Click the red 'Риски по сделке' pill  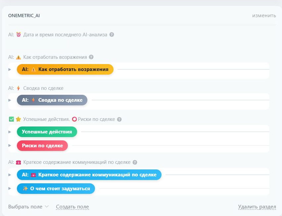[42, 146]
